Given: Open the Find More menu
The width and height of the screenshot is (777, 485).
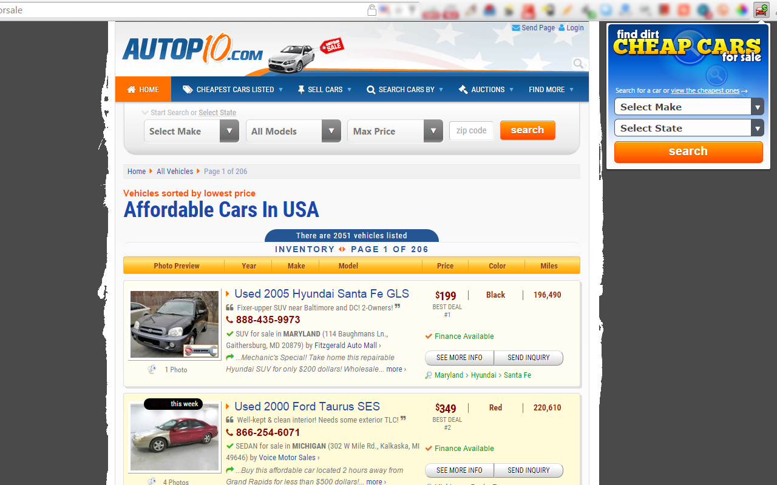Looking at the screenshot, I should tap(551, 89).
